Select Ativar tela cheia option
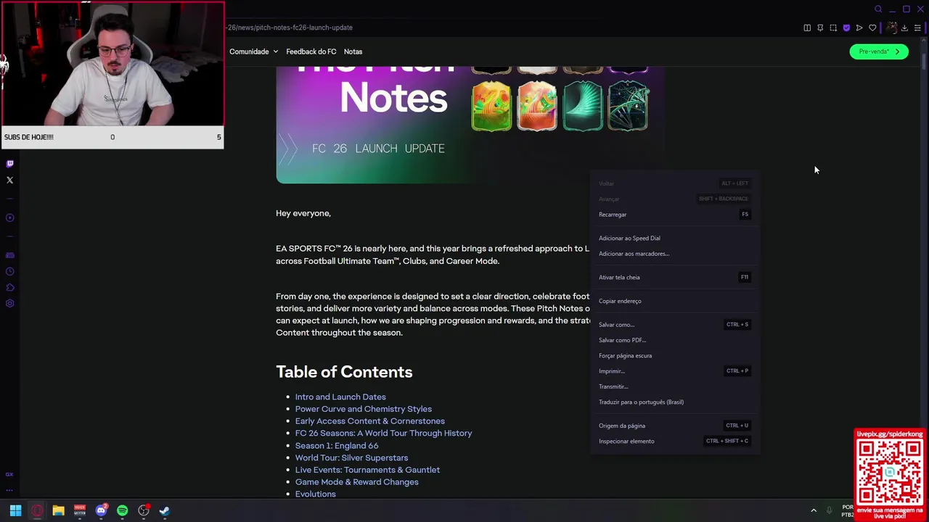 pos(675,277)
